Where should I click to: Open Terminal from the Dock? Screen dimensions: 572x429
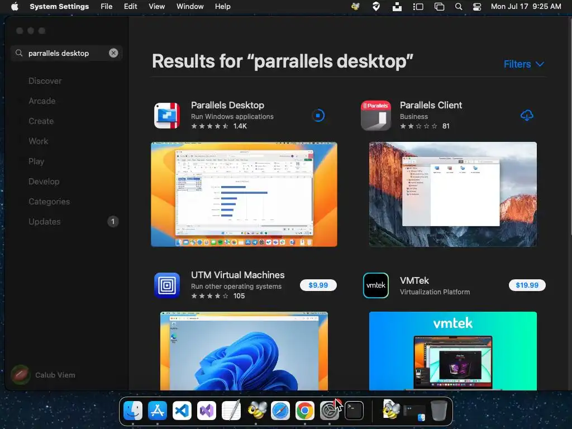click(354, 411)
